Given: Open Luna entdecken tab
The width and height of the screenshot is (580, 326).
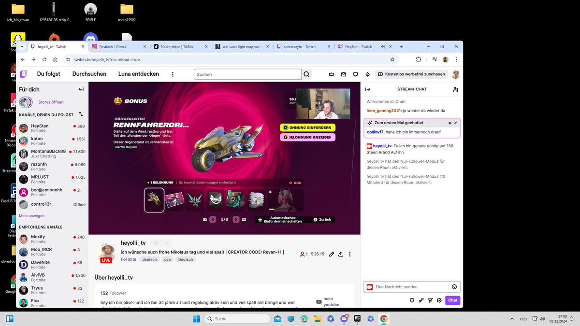Looking at the screenshot, I should coord(139,74).
